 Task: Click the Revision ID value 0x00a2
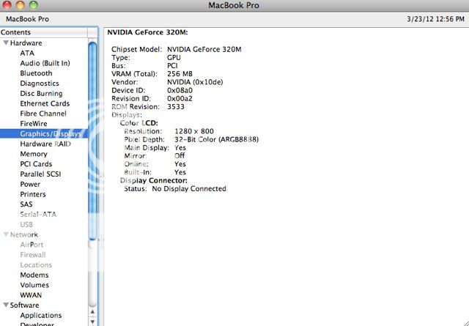point(180,98)
